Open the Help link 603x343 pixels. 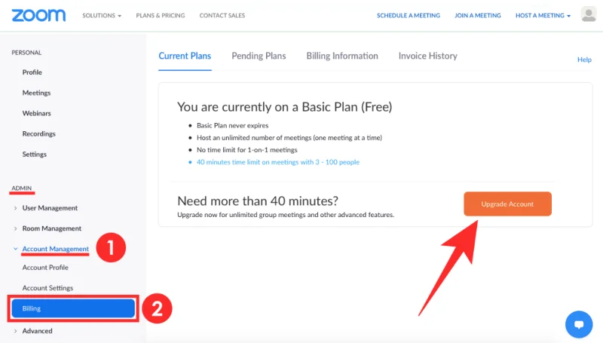584,60
